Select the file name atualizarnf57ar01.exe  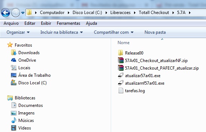(x=145, y=83)
